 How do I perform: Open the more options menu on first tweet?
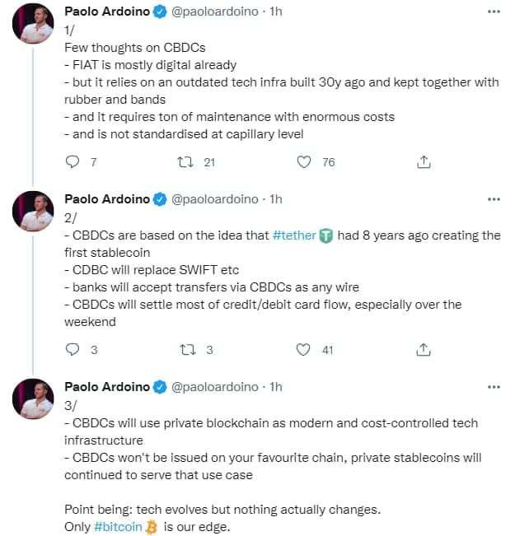[494, 12]
